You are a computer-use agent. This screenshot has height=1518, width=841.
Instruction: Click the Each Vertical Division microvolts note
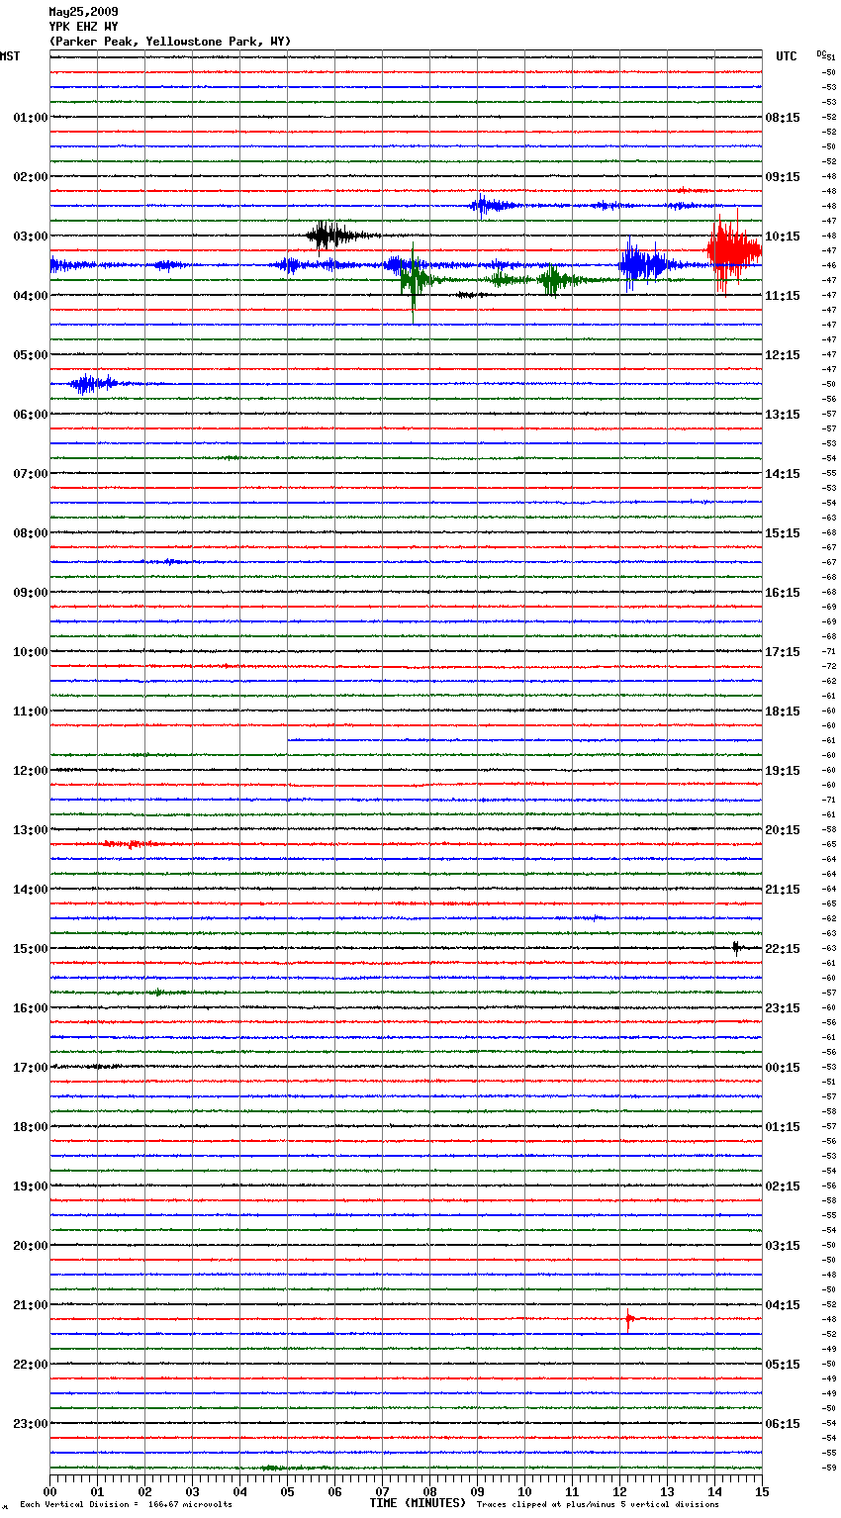[x=126, y=1504]
